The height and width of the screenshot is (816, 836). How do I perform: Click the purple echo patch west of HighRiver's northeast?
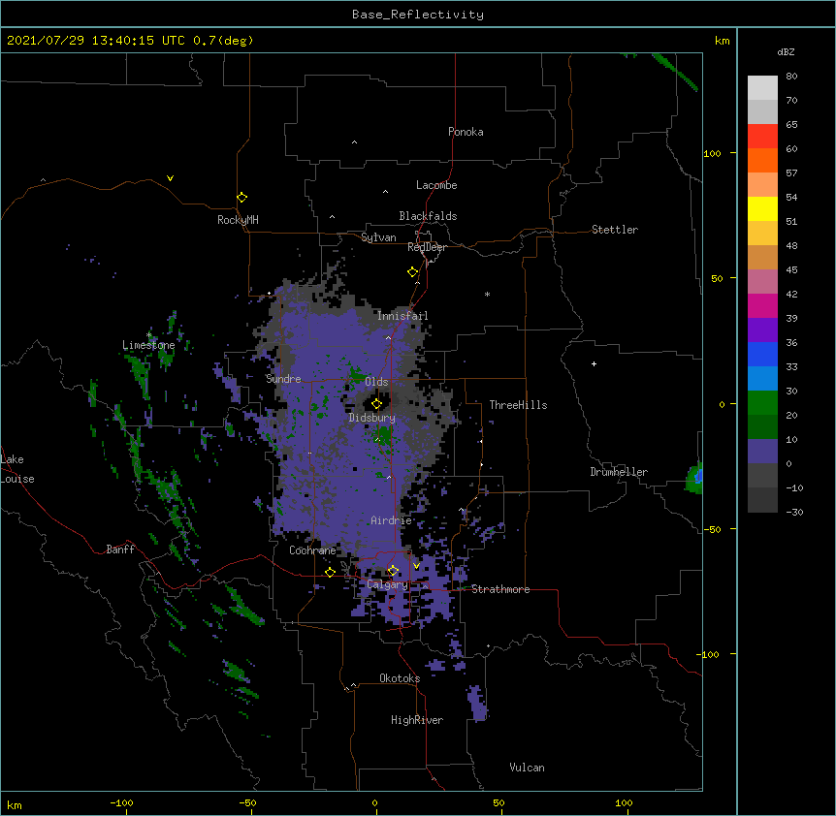pyautogui.click(x=476, y=703)
